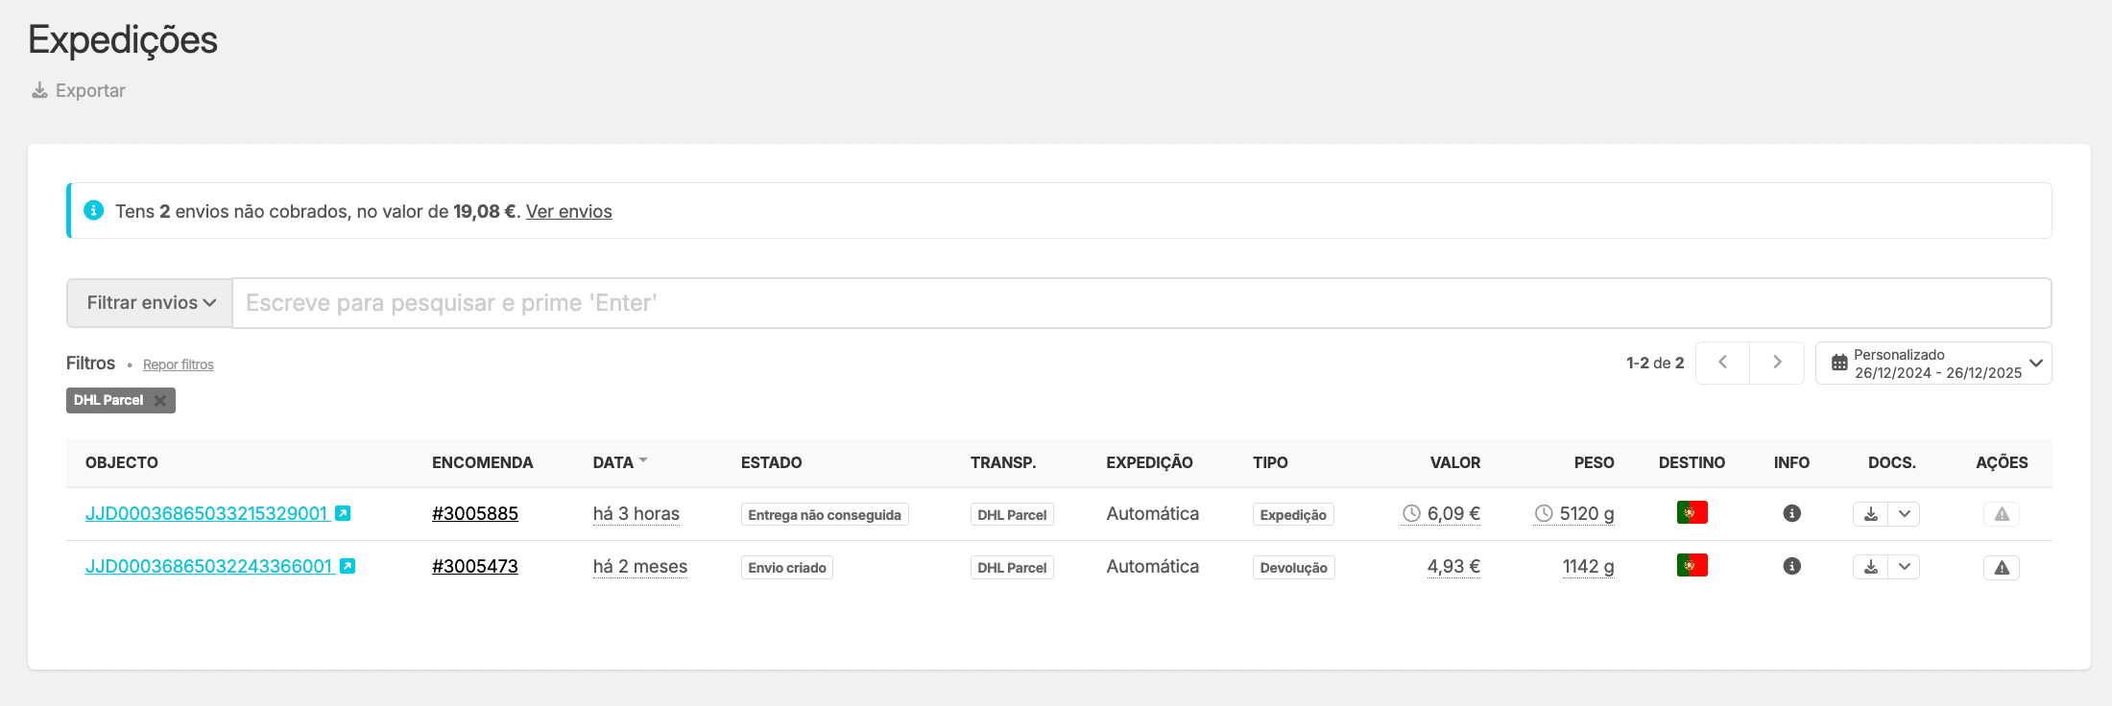The height and width of the screenshot is (706, 2112).
Task: Go to previous page of shipments
Action: [x=1722, y=363]
